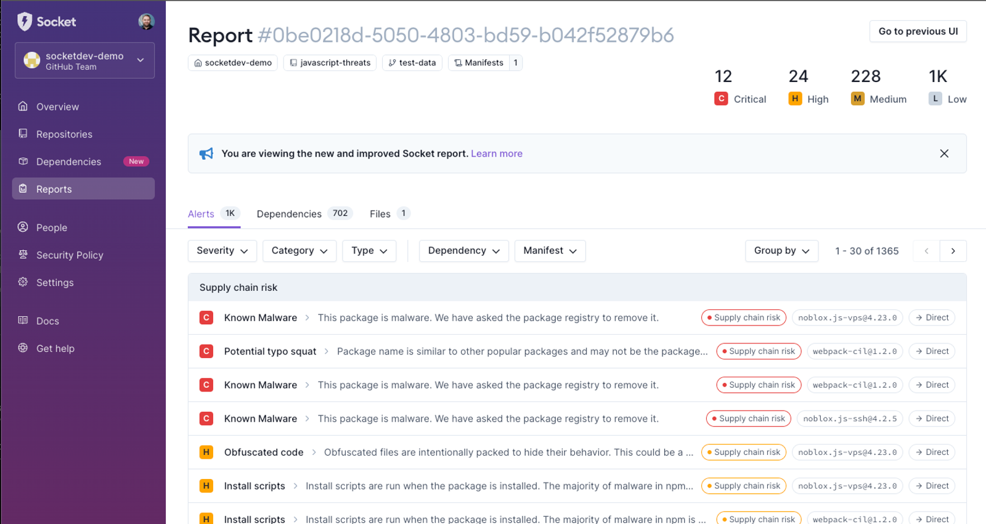
Task: Click the report ID heading text
Action: coord(466,35)
